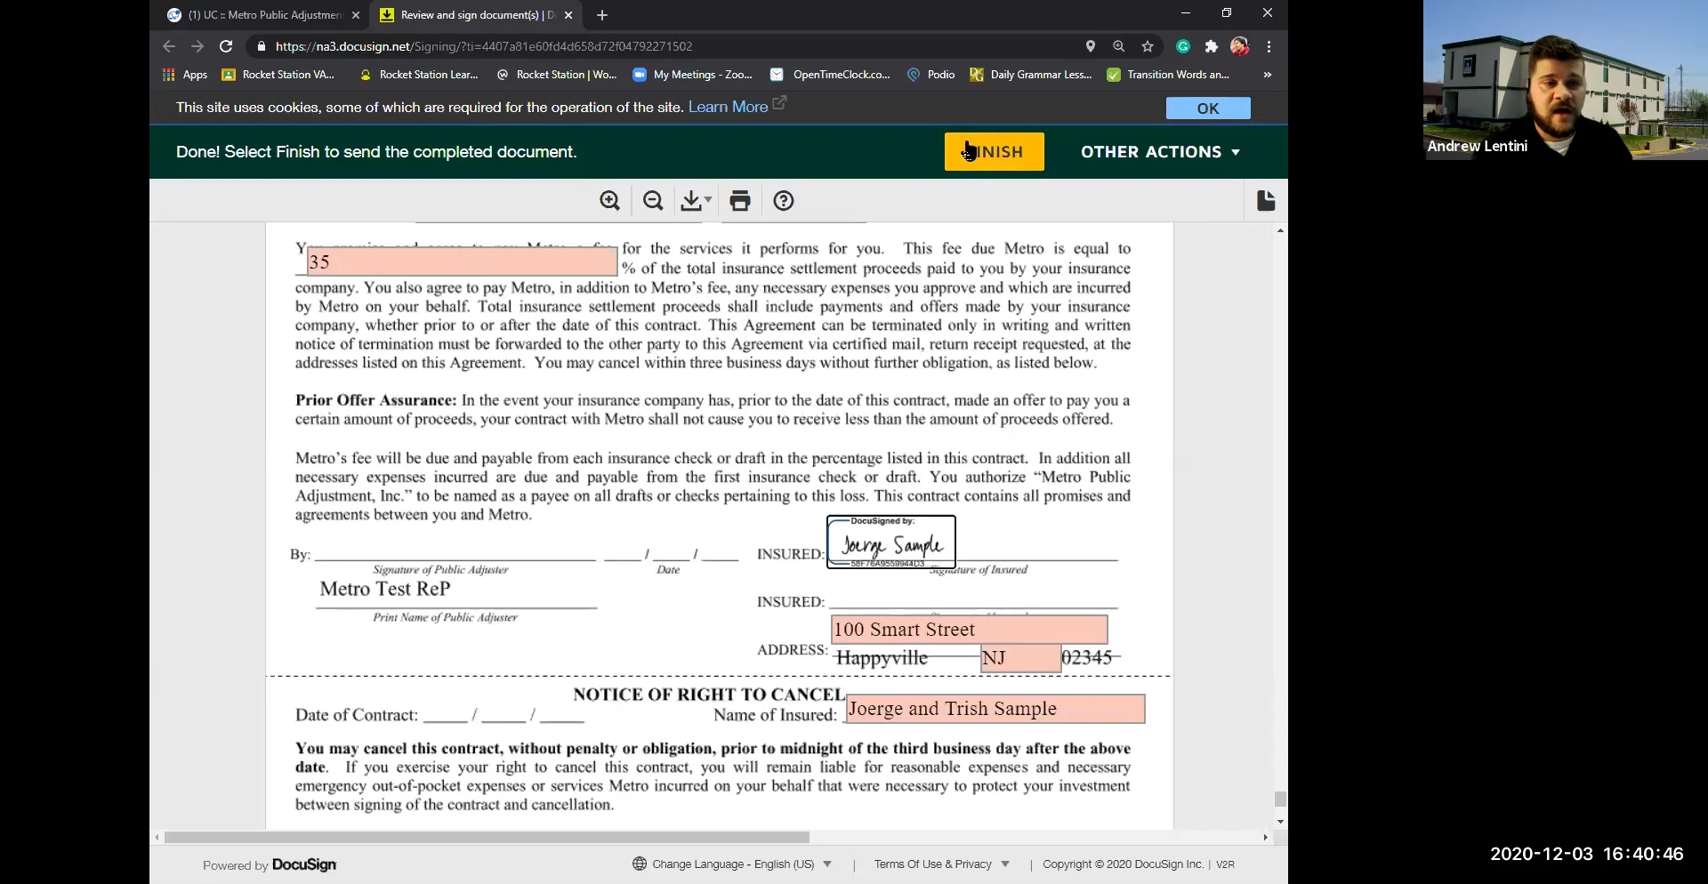The width and height of the screenshot is (1708, 884).
Task: Open the page thumbnail panel icon
Action: coord(1265,200)
